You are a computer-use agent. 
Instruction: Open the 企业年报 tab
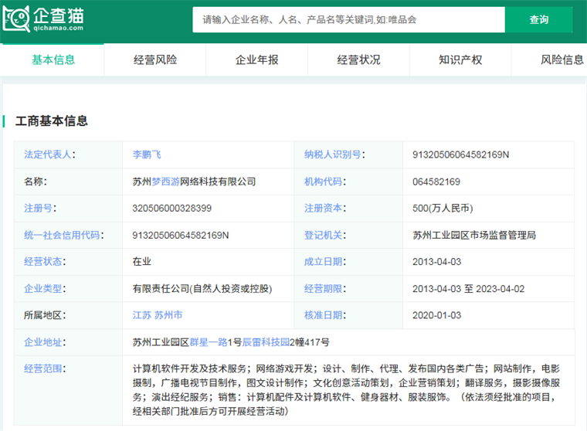256,60
